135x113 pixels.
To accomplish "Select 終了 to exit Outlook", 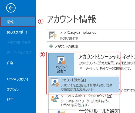I will (x=10, y=100).
